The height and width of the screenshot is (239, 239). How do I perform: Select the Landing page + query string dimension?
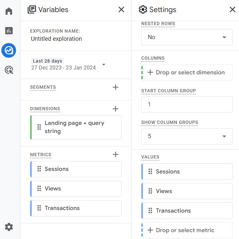click(x=76, y=127)
